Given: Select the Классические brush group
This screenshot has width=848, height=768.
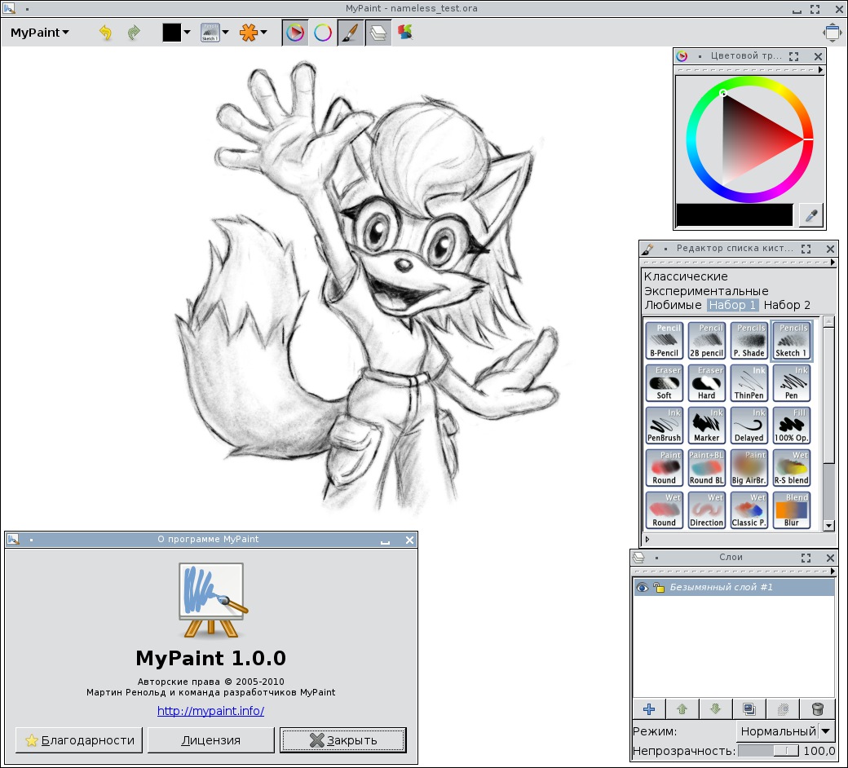Looking at the screenshot, I should click(686, 276).
